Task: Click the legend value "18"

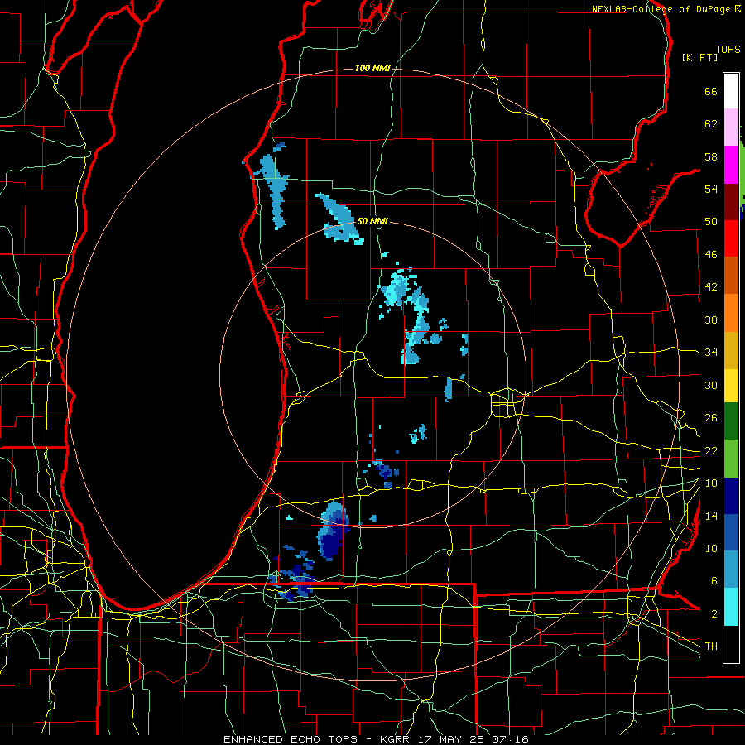Action: point(711,483)
